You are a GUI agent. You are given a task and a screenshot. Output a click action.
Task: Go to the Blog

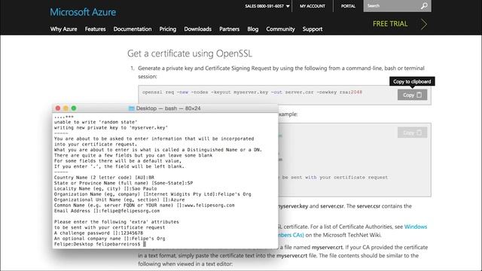click(253, 29)
